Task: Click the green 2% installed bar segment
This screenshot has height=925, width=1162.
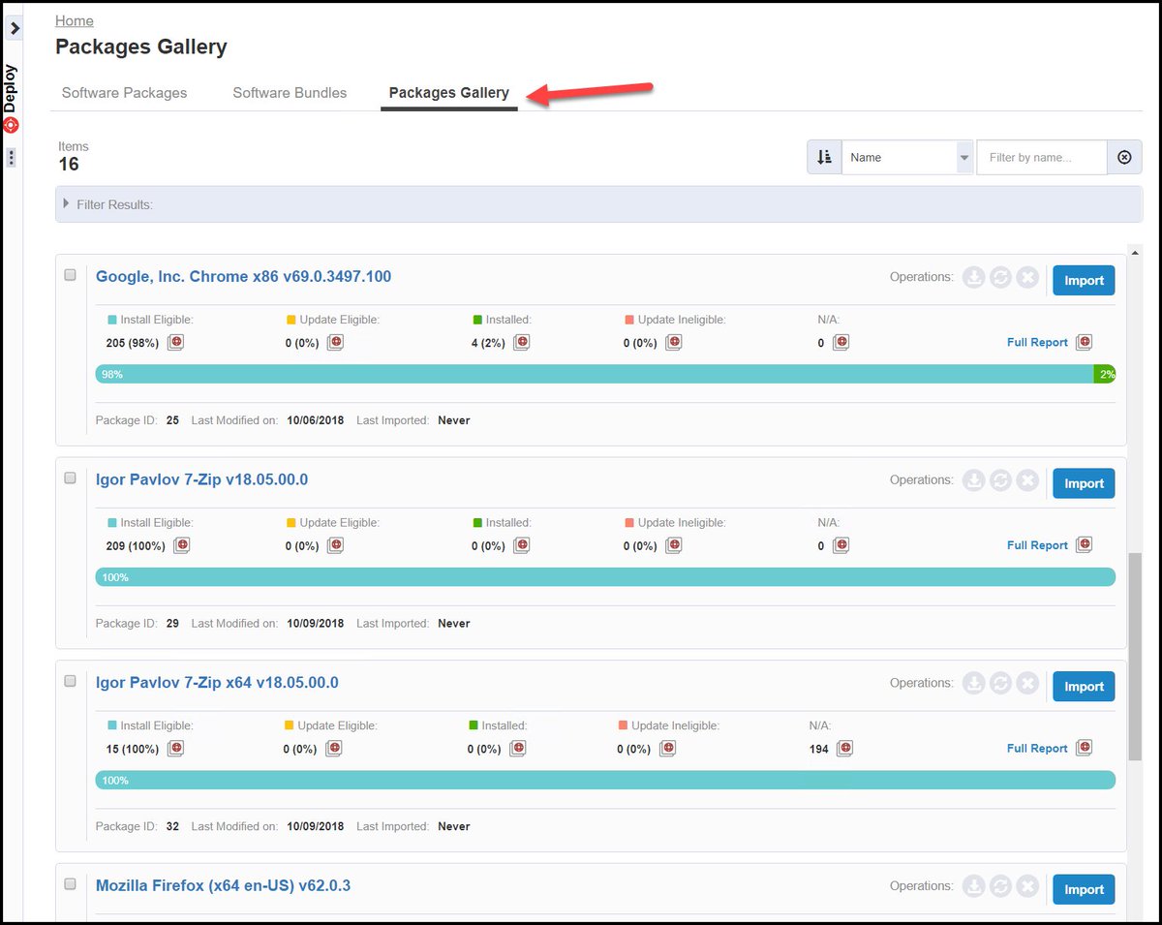Action: 1105,374
